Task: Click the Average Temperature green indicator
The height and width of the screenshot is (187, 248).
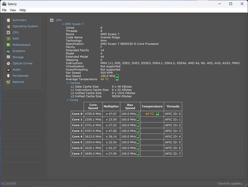Action: pos(117,79)
